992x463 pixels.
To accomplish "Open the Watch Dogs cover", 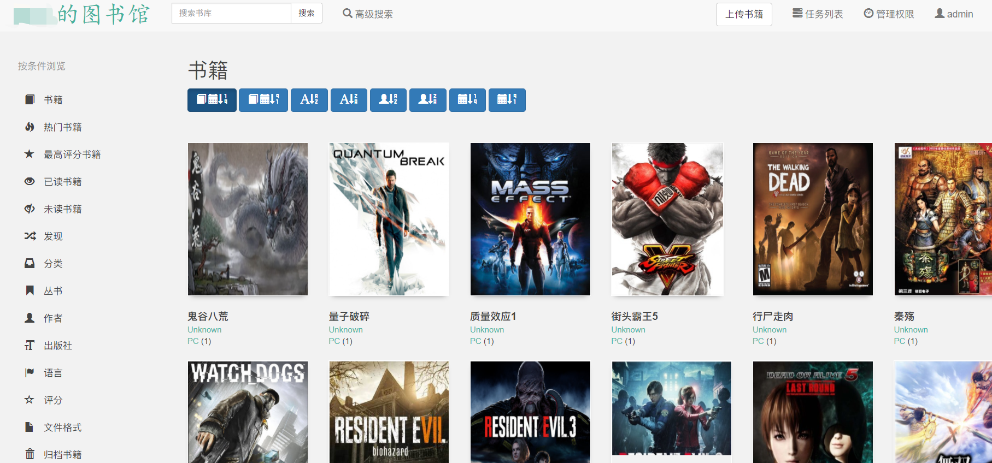I will [248, 412].
